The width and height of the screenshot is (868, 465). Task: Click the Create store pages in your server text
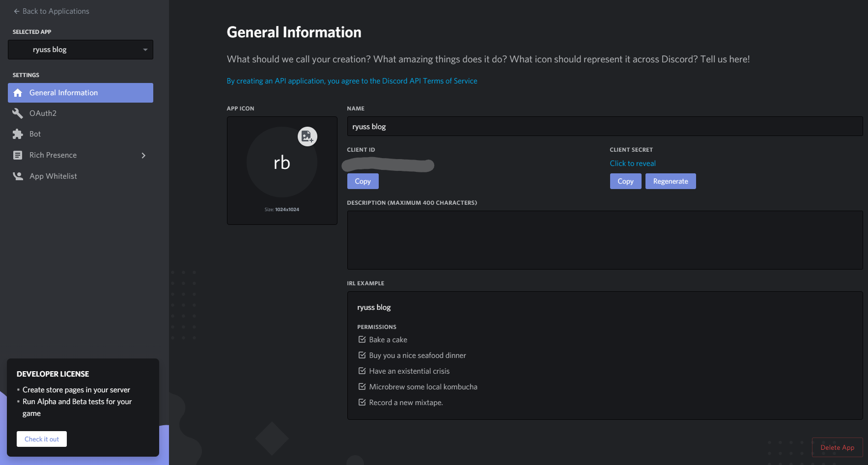click(x=76, y=390)
